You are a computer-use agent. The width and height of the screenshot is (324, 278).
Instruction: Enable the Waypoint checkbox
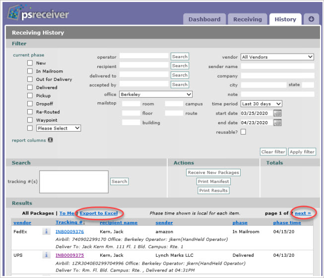tap(30, 120)
